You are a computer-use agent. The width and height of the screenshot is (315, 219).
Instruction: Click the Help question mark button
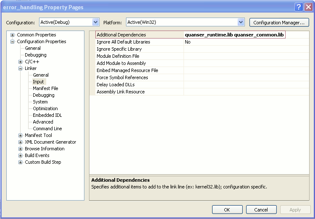pos(299,7)
